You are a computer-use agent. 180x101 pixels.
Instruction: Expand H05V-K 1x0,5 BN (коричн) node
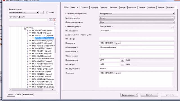click(28, 31)
